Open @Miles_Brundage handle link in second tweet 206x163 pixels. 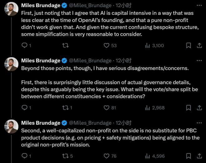click(90, 60)
